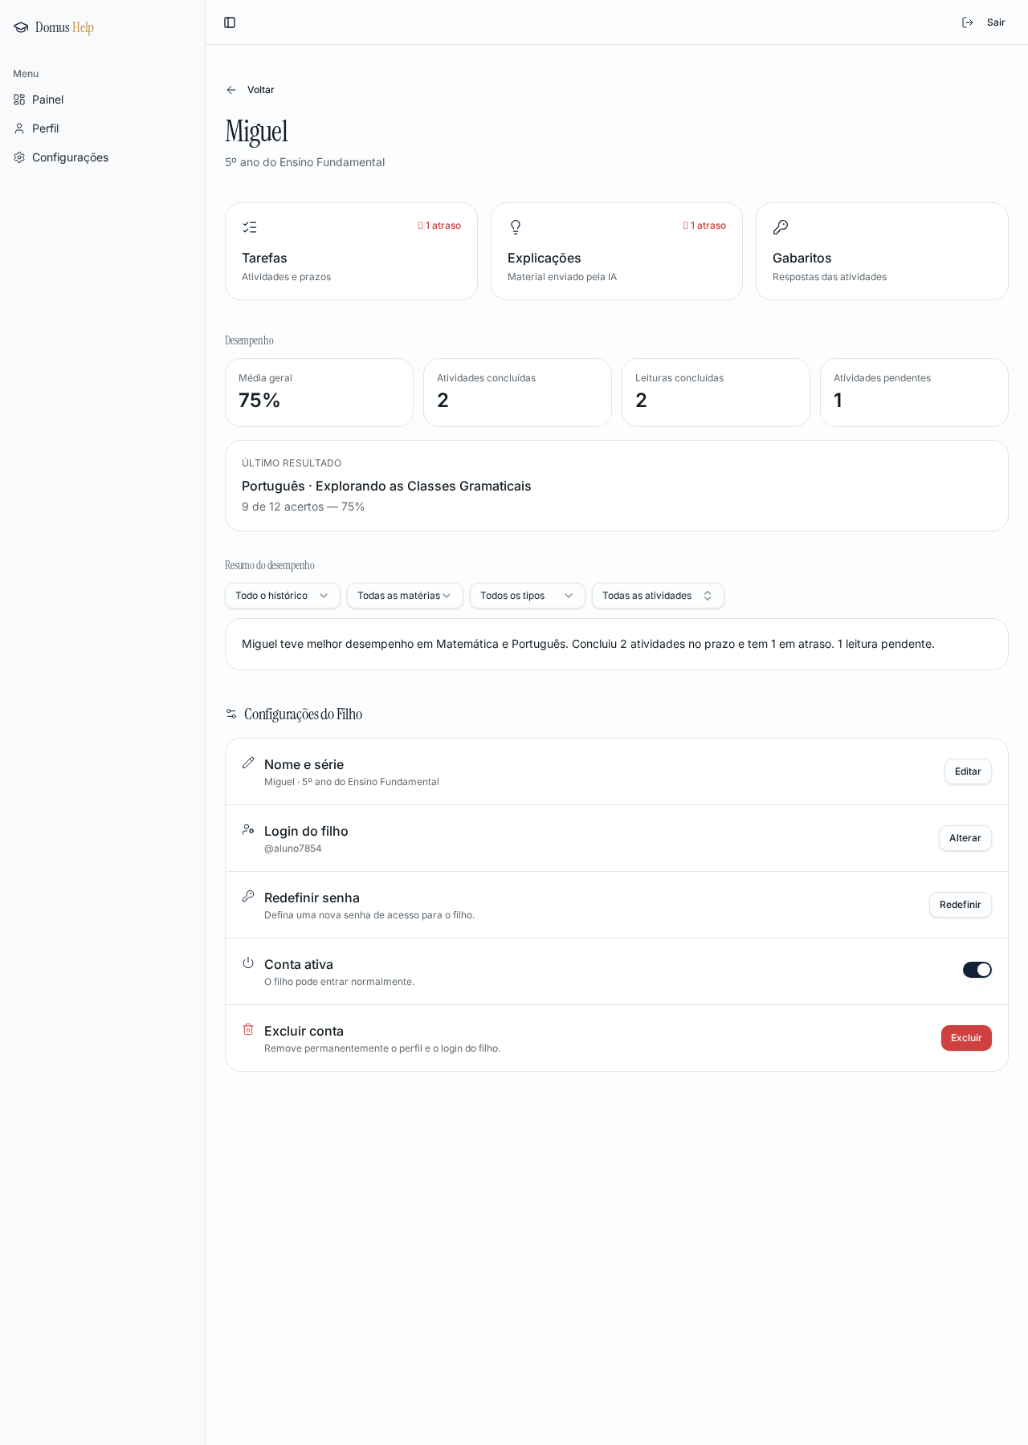Image resolution: width=1028 pixels, height=1445 pixels.
Task: Click the 1 atraso badge on Explicações
Action: [x=704, y=226]
